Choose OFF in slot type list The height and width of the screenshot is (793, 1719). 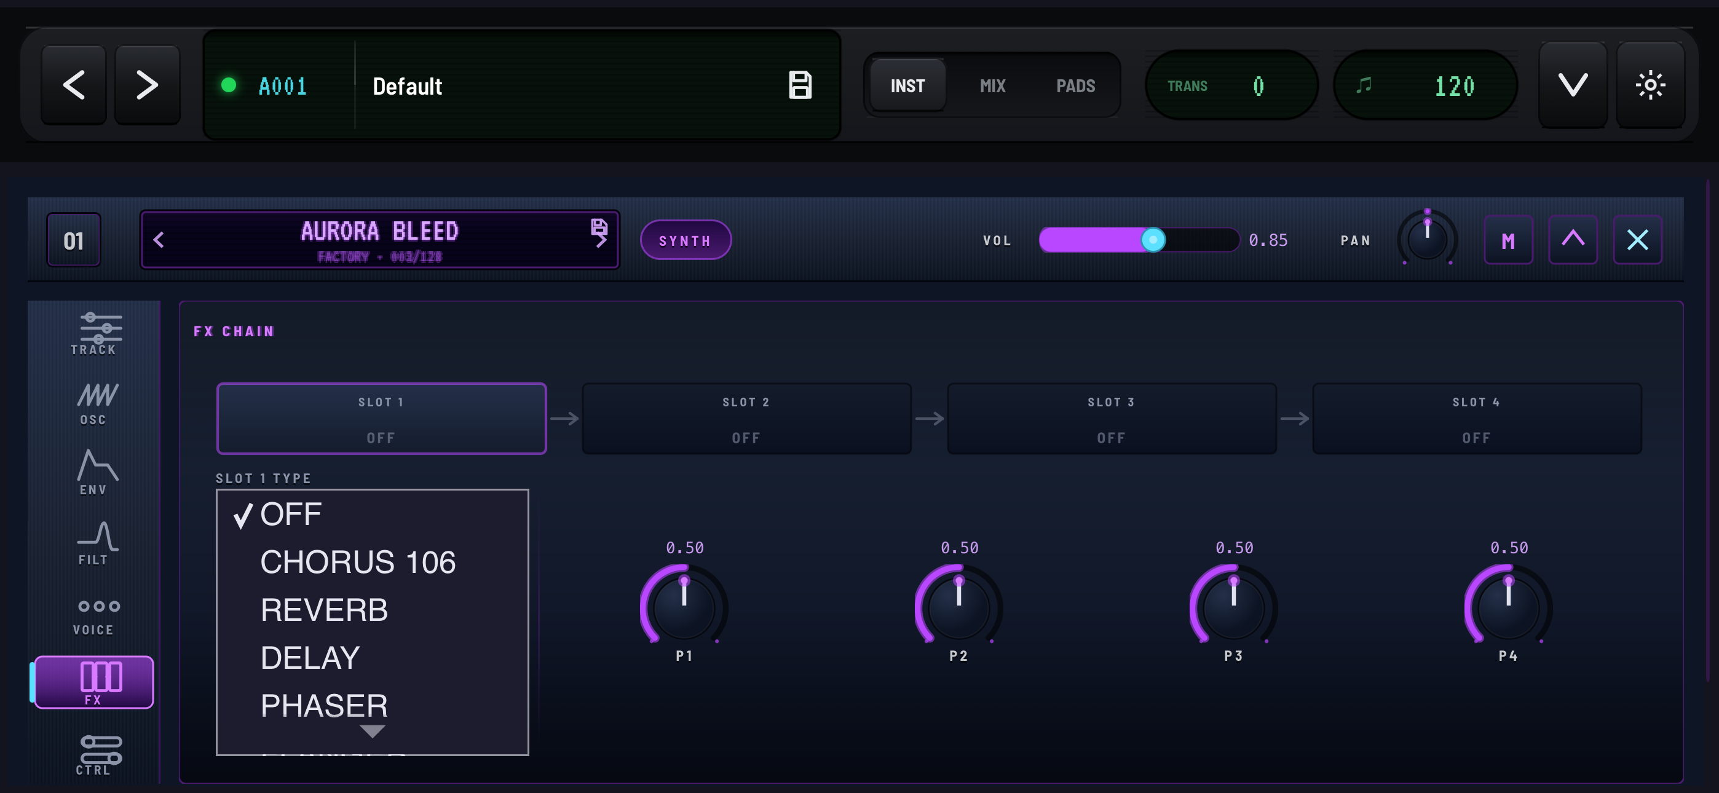373,515
